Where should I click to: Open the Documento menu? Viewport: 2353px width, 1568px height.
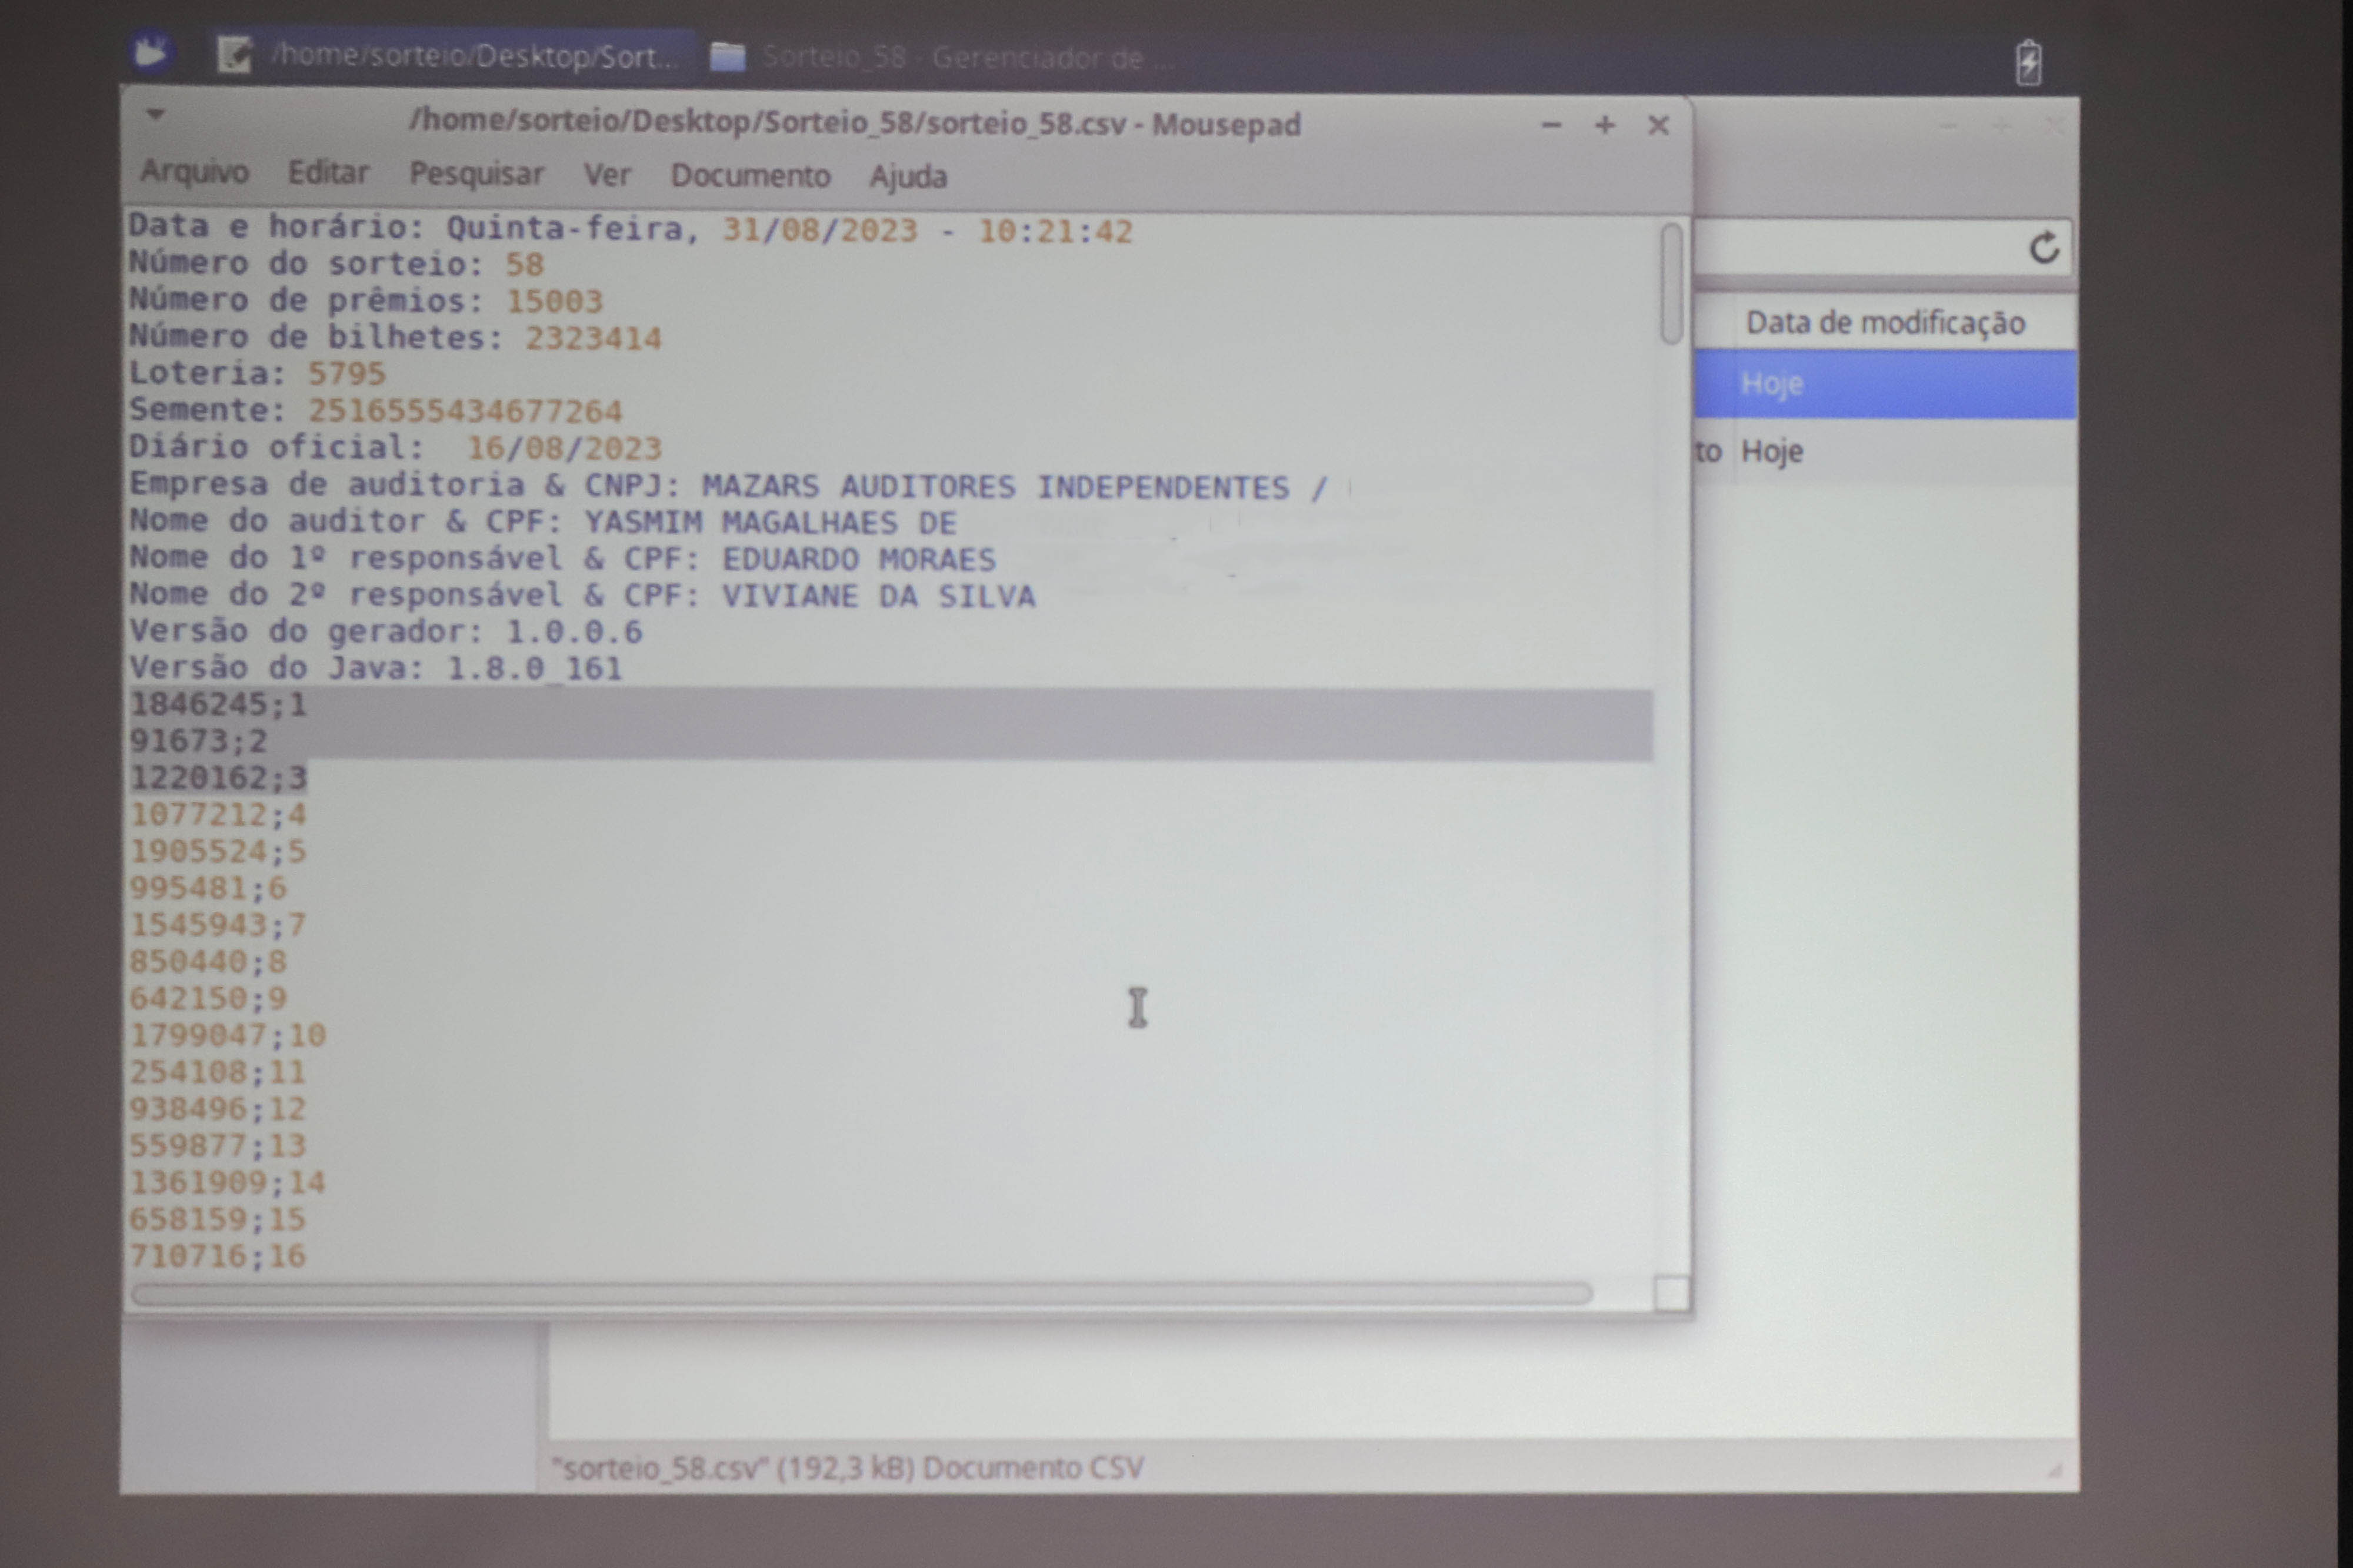click(751, 176)
